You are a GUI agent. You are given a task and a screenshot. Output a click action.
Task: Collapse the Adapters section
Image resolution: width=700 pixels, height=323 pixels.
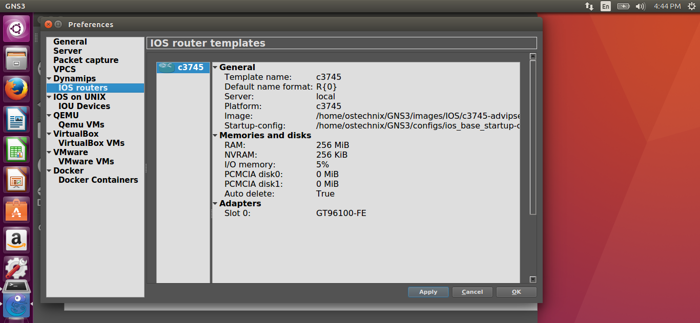(x=215, y=204)
